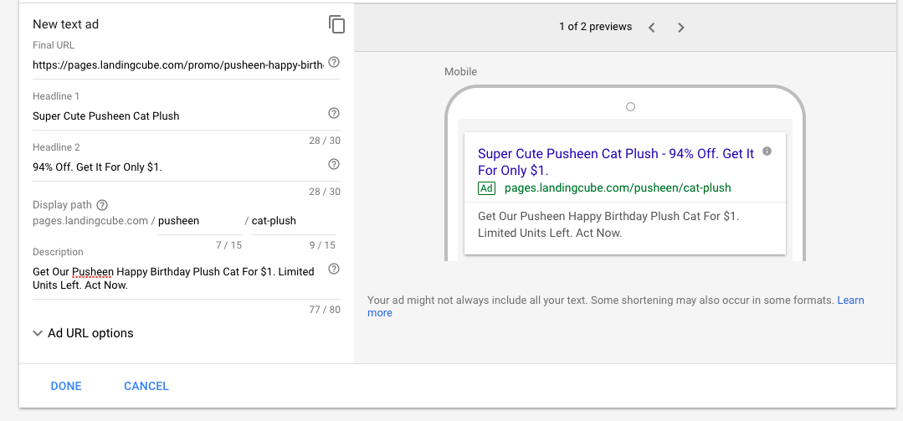
Task: Click the blue ad headline in preview
Action: click(615, 162)
